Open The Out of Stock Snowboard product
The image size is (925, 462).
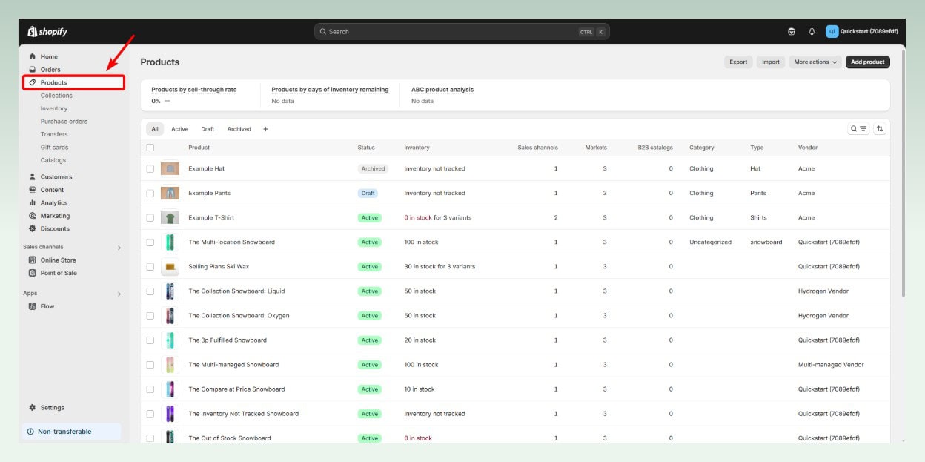pyautogui.click(x=230, y=438)
